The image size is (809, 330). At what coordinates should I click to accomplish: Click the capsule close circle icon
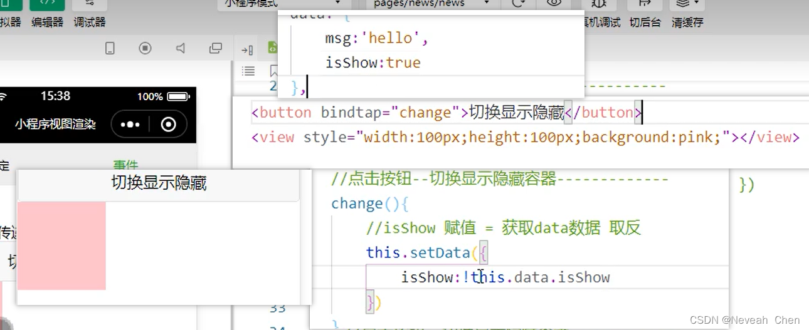(168, 125)
